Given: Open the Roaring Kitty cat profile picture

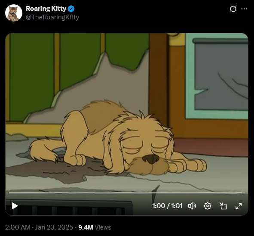Looking at the screenshot, I should (14, 13).
